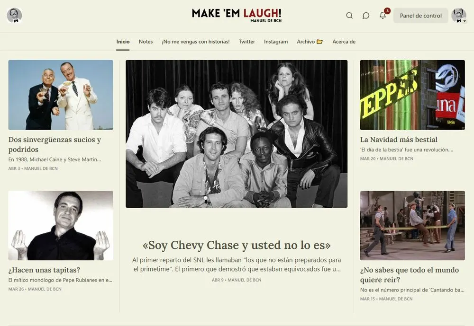Open the Dos sinvergüenzas sucios y podridos post

click(x=55, y=144)
